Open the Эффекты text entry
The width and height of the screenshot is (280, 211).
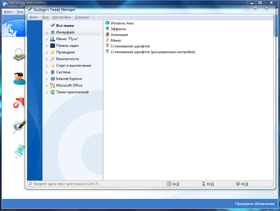(118, 29)
